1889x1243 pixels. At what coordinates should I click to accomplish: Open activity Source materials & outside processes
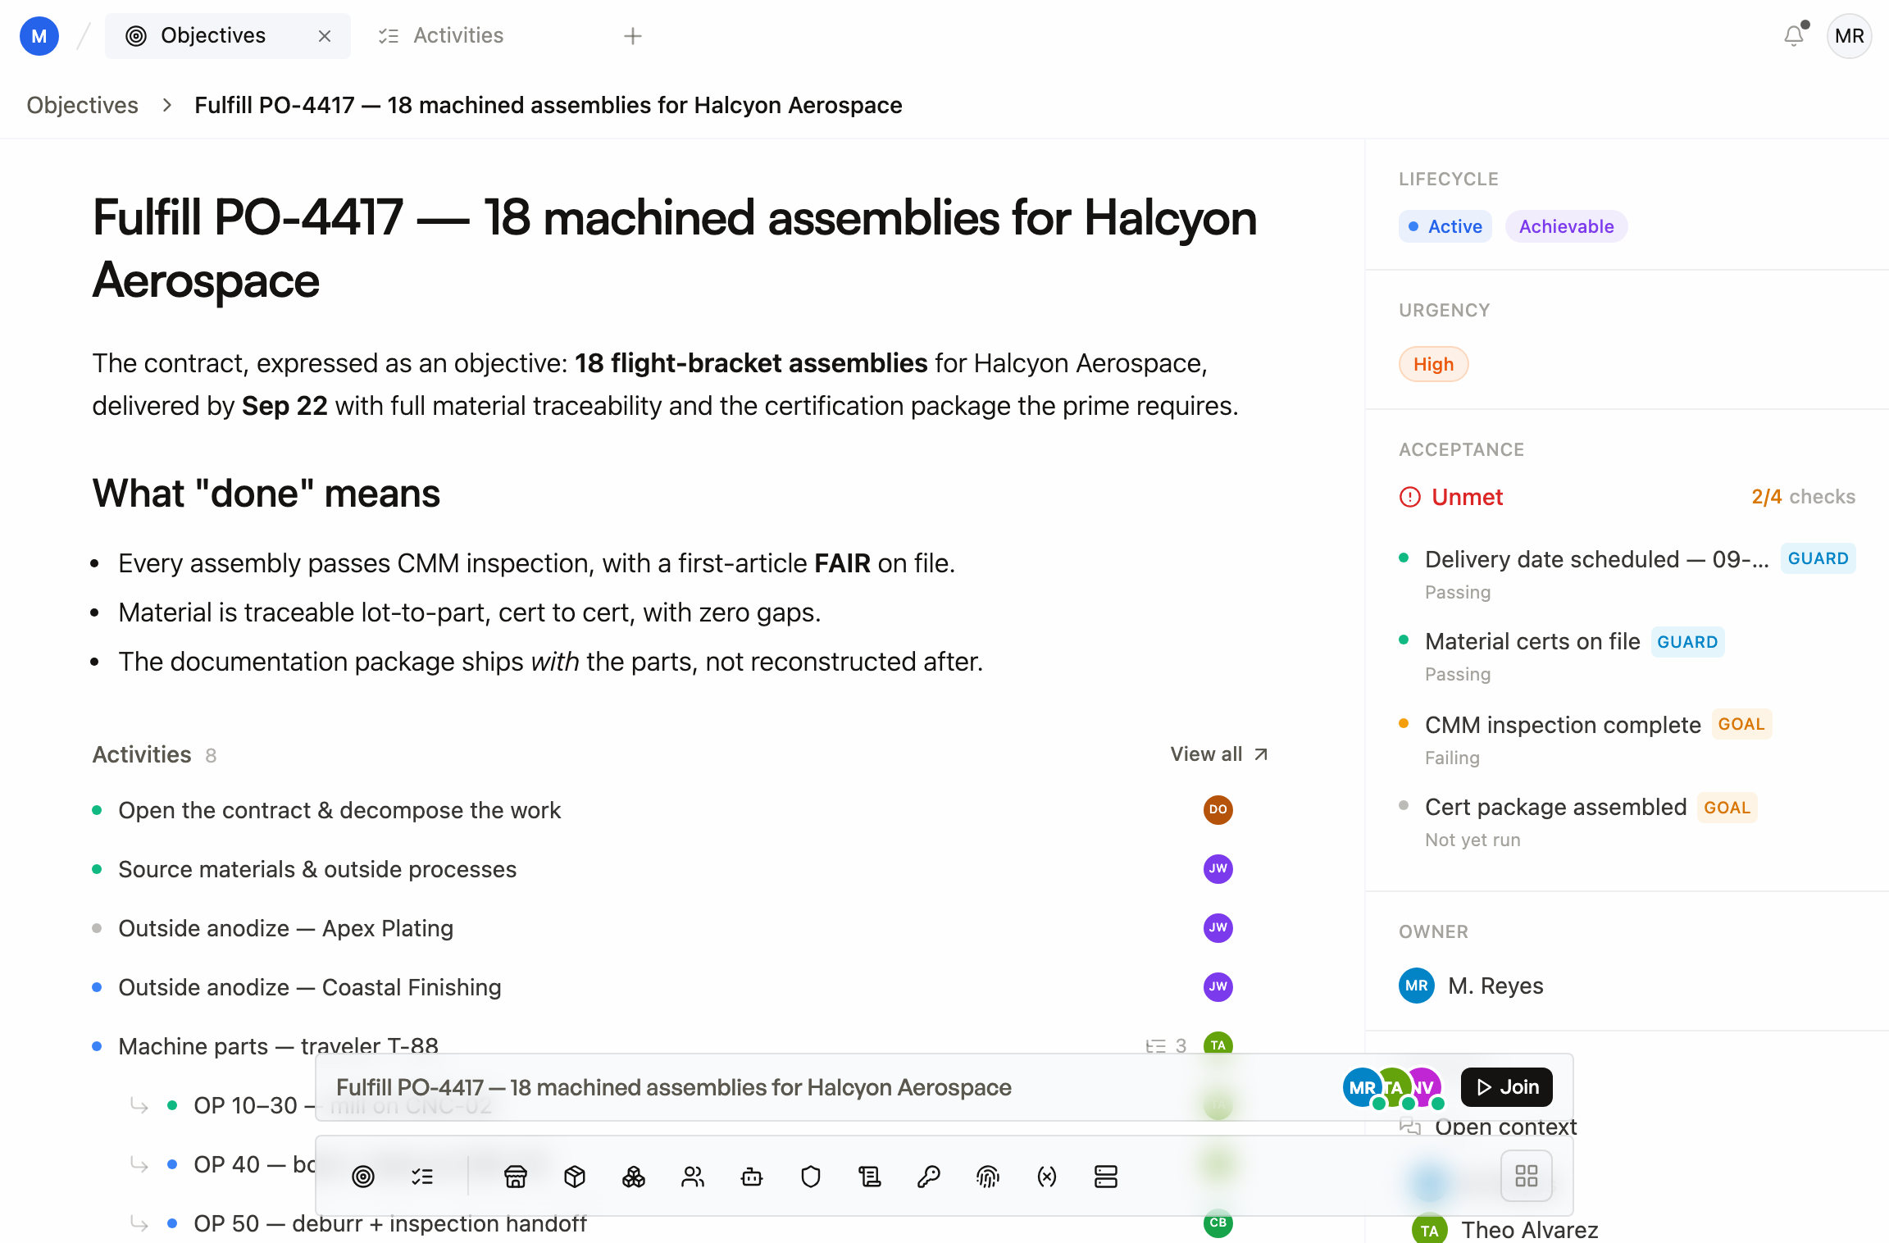click(317, 869)
